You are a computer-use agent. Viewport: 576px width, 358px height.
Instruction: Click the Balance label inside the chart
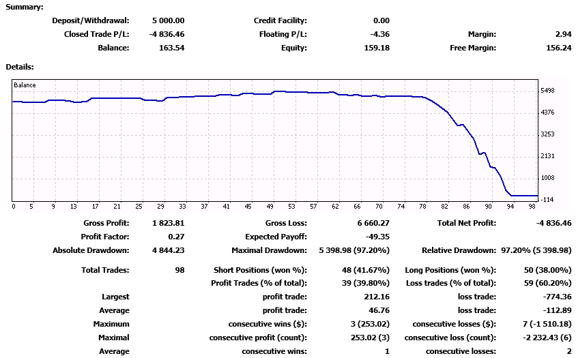point(25,85)
